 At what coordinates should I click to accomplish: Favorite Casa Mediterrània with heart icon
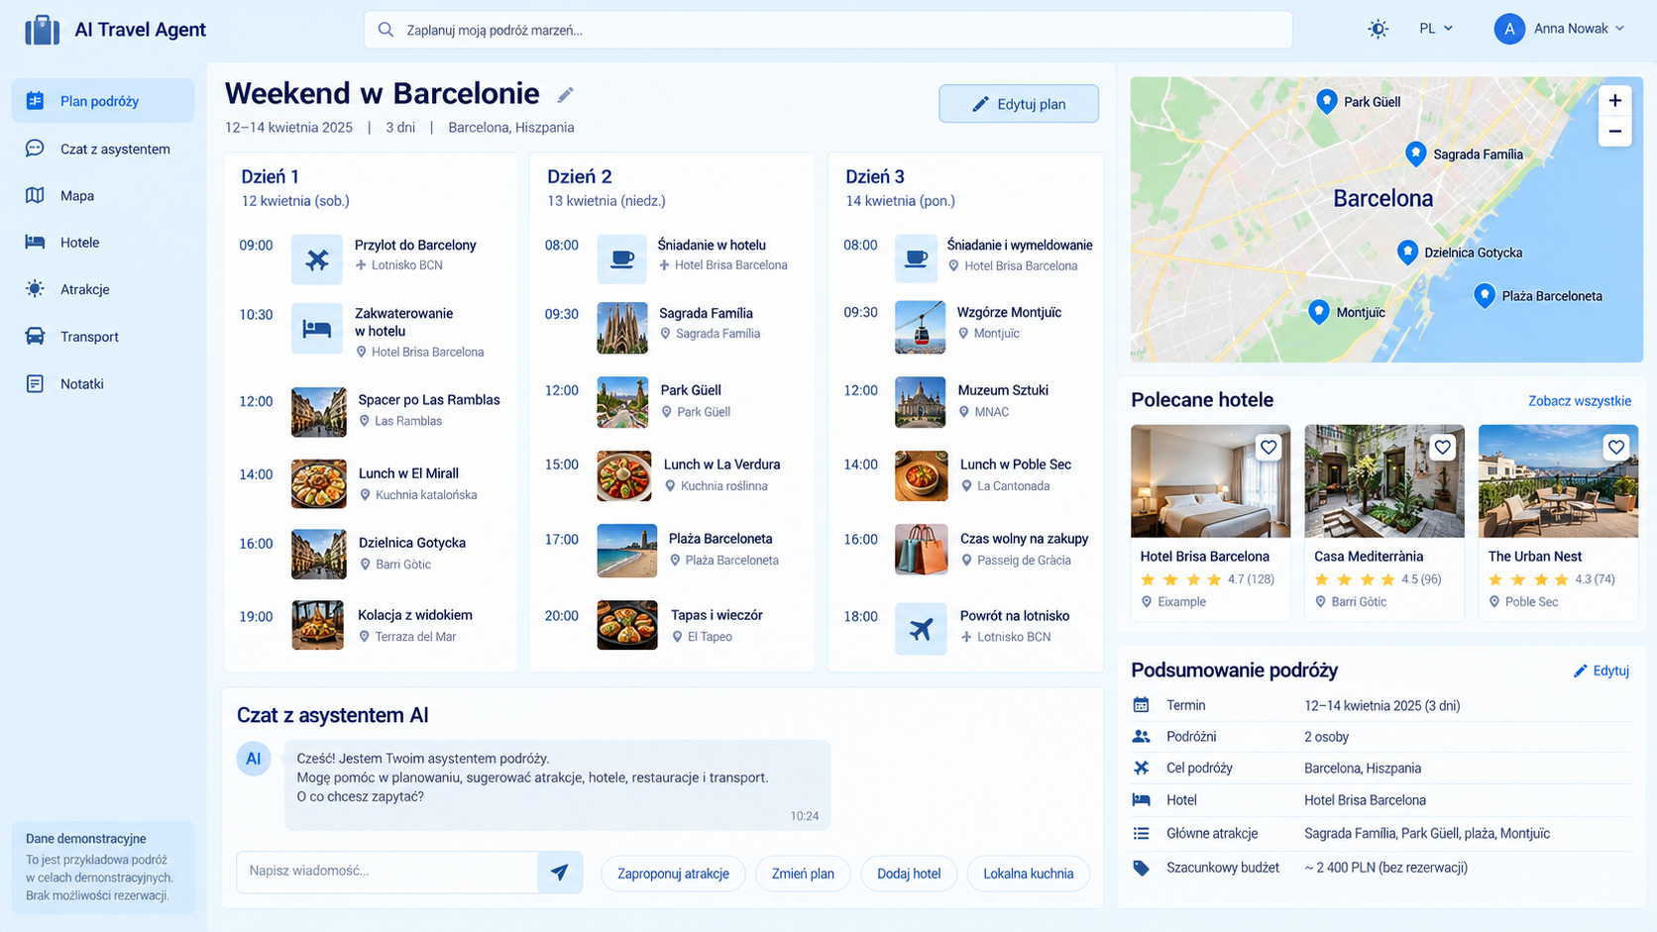[1442, 448]
